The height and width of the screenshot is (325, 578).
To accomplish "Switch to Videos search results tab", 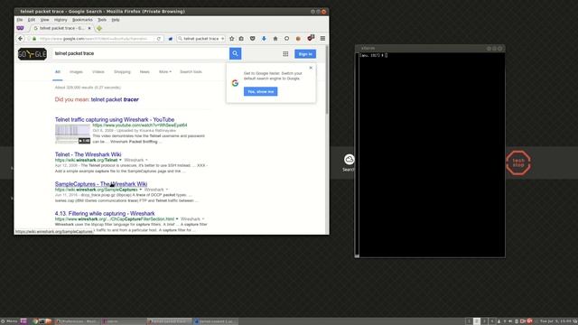I will click(x=98, y=72).
